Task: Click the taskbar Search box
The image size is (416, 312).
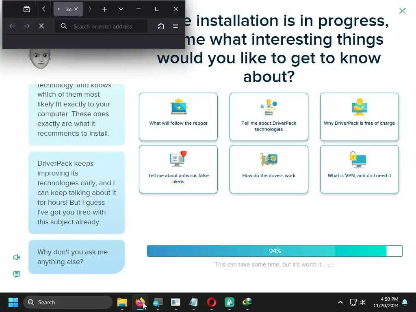Action: pos(68,302)
